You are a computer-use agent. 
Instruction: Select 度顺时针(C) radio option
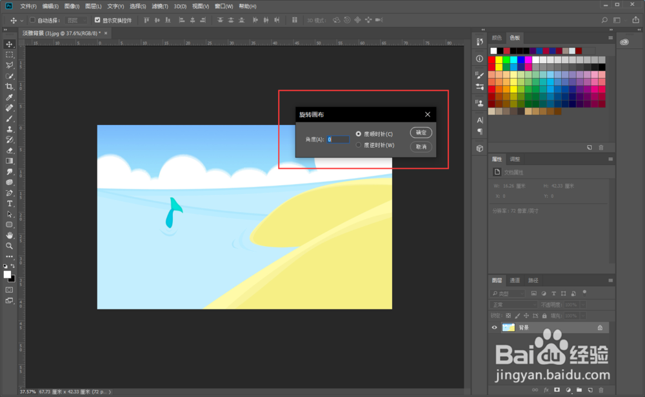click(358, 134)
